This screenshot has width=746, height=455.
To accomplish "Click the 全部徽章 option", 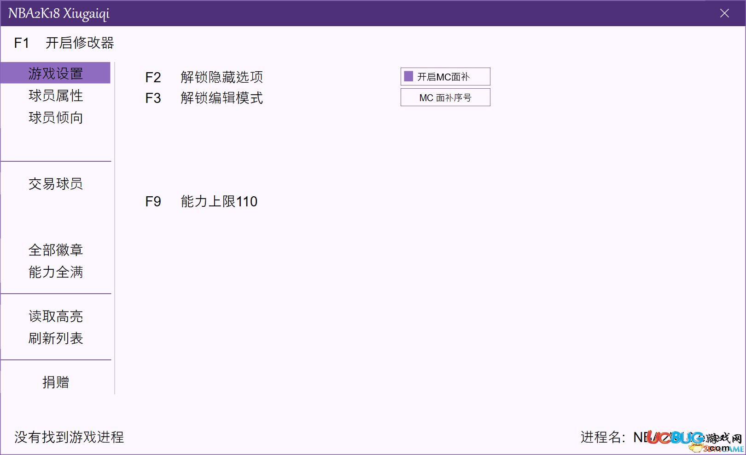I will [x=55, y=250].
